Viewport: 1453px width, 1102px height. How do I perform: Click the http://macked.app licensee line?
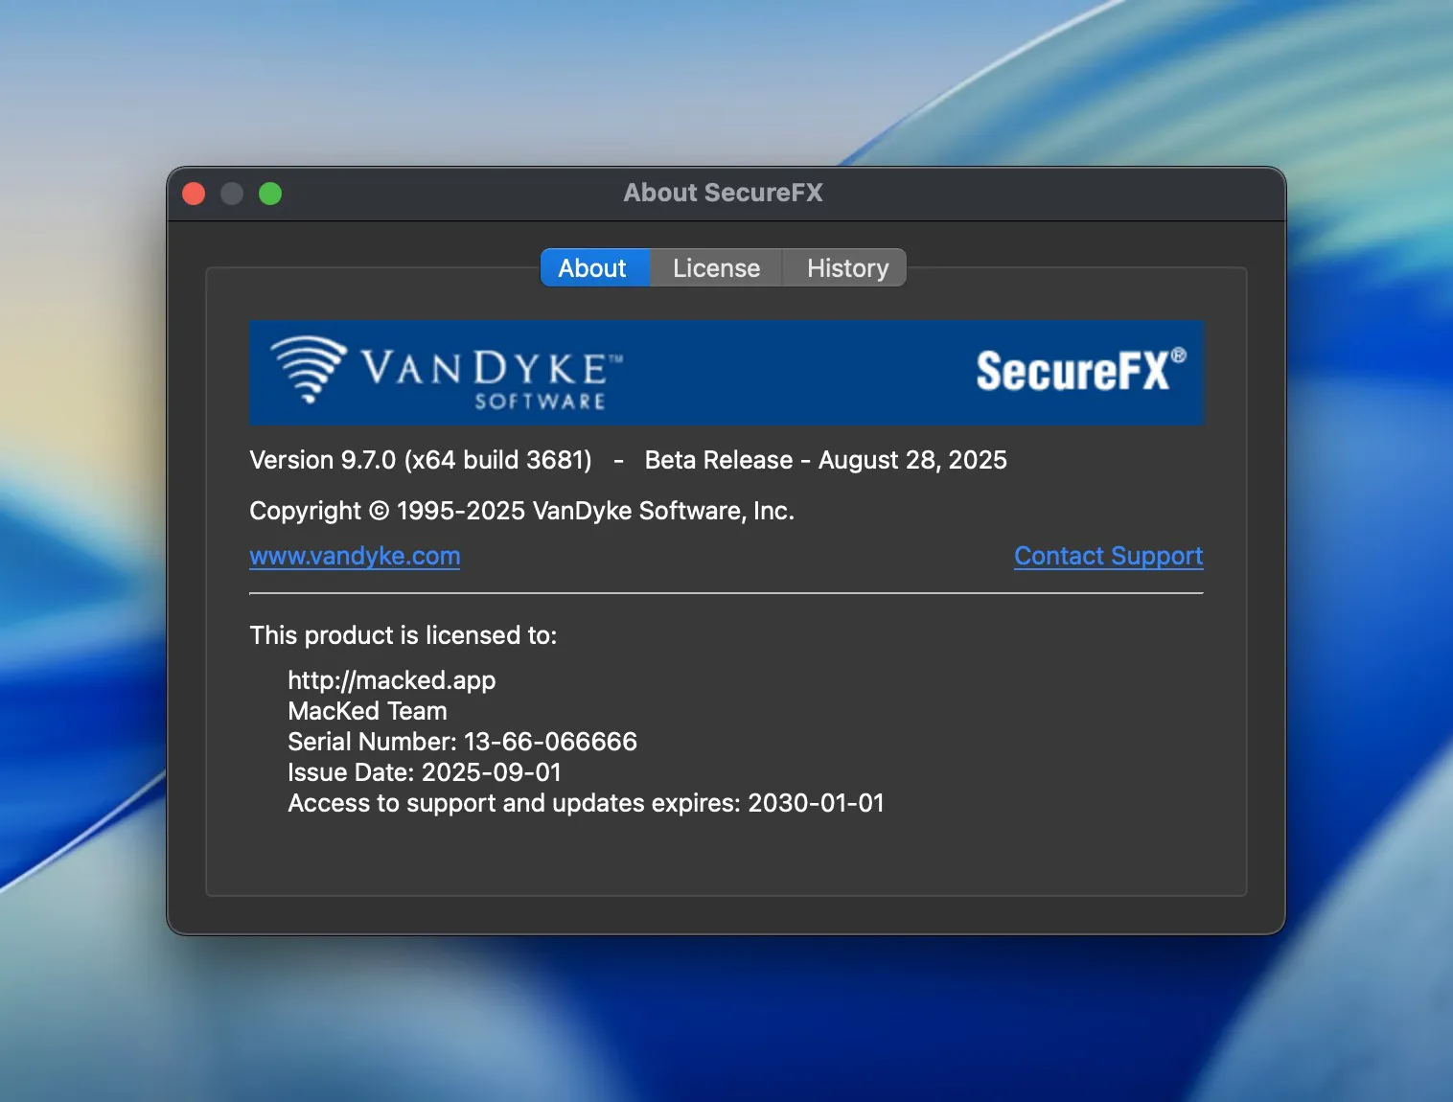coord(391,680)
